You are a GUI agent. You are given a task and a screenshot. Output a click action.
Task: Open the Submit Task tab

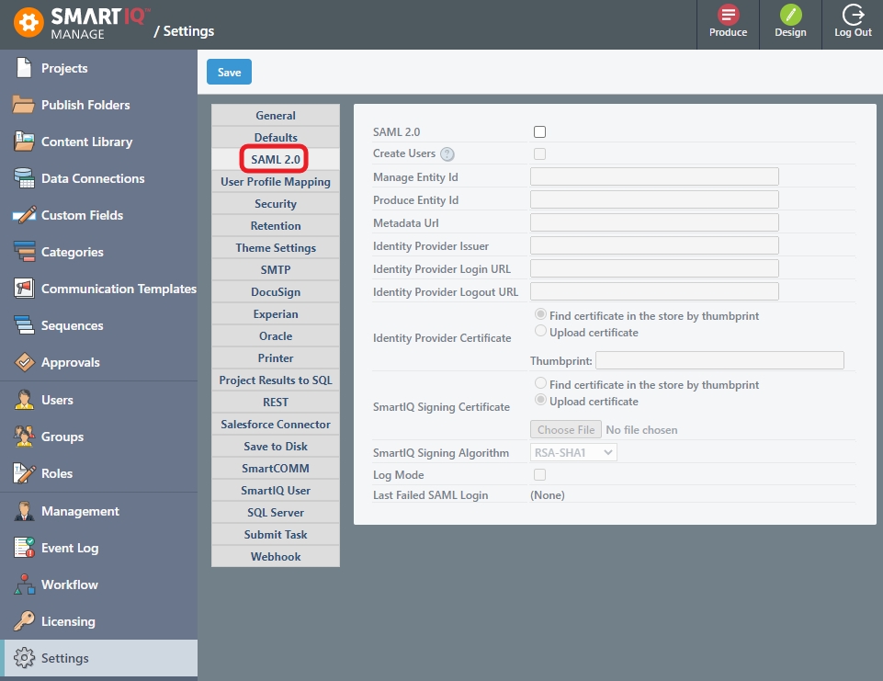pos(276,535)
